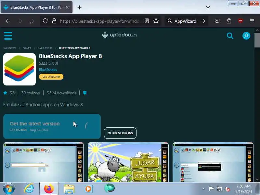The image size is (260, 195).
Task: Open the Extensions puzzle icon
Action: pos(229,21)
